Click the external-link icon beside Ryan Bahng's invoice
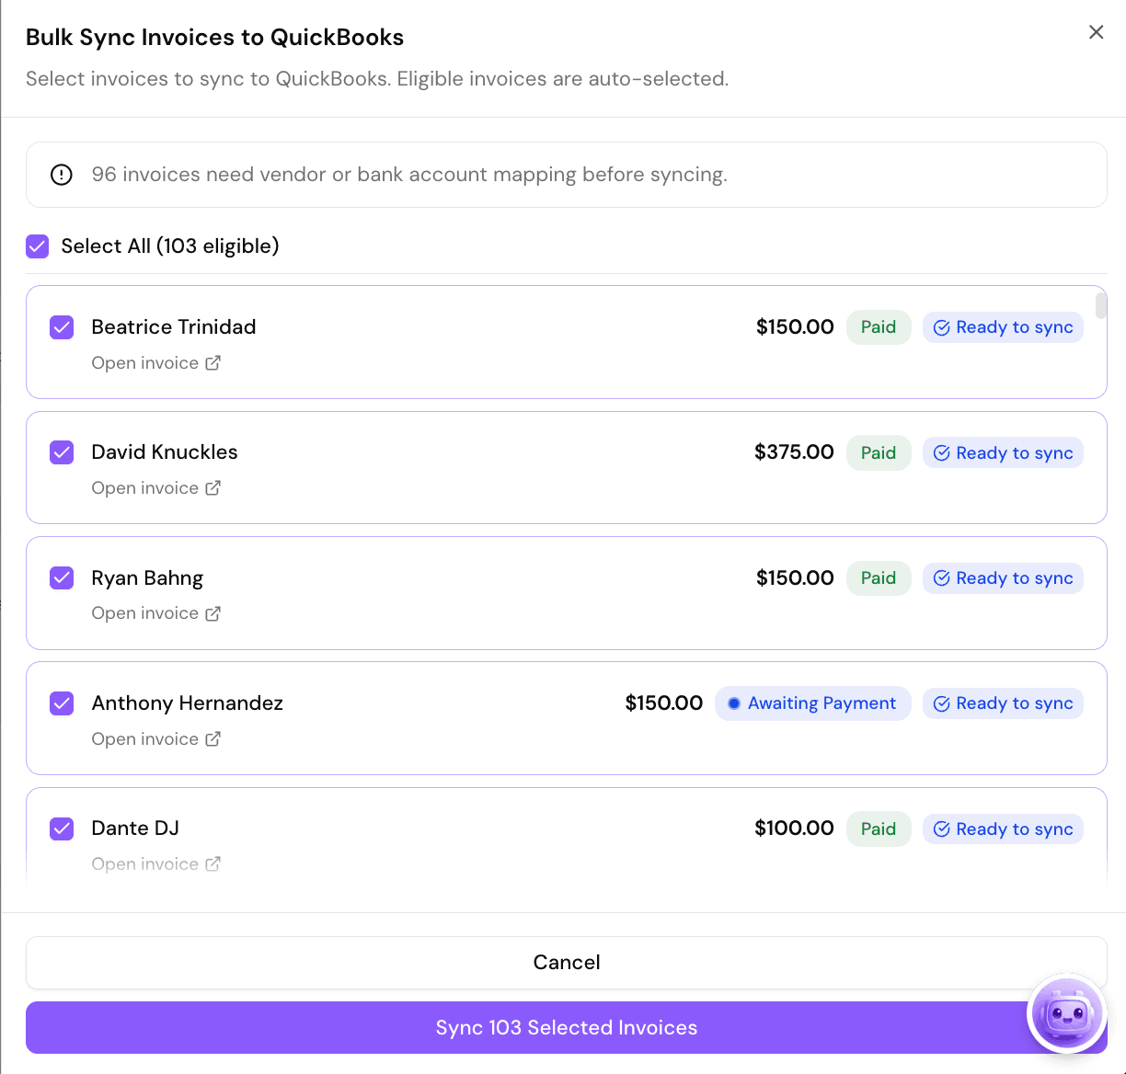 click(214, 613)
